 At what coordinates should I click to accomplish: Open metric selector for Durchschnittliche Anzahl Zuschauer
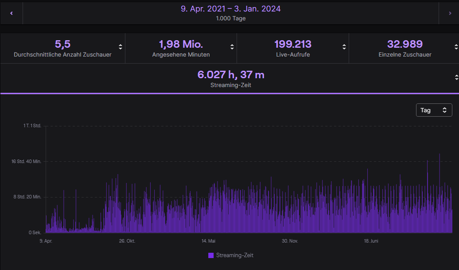[x=121, y=47]
